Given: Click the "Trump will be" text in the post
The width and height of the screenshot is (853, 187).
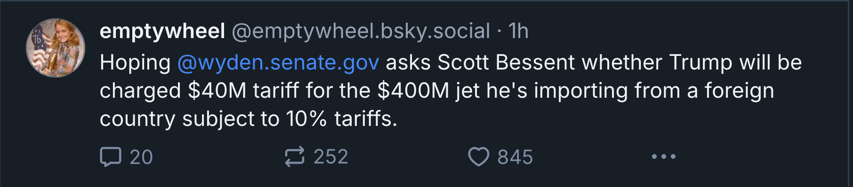Looking at the screenshot, I should tap(736, 62).
